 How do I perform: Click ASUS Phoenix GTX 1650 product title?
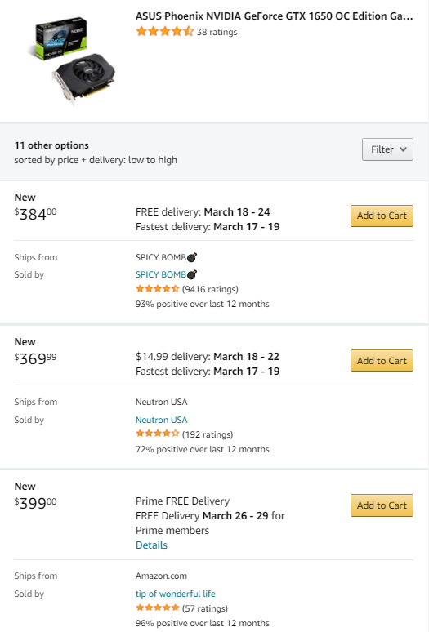(275, 16)
